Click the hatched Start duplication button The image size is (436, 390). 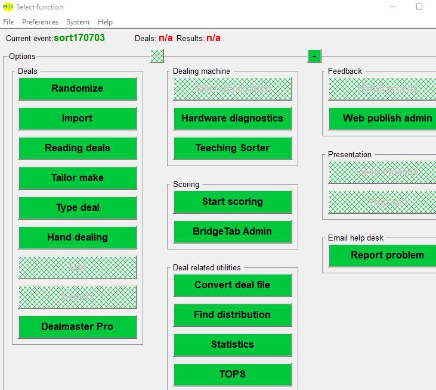[x=233, y=89]
